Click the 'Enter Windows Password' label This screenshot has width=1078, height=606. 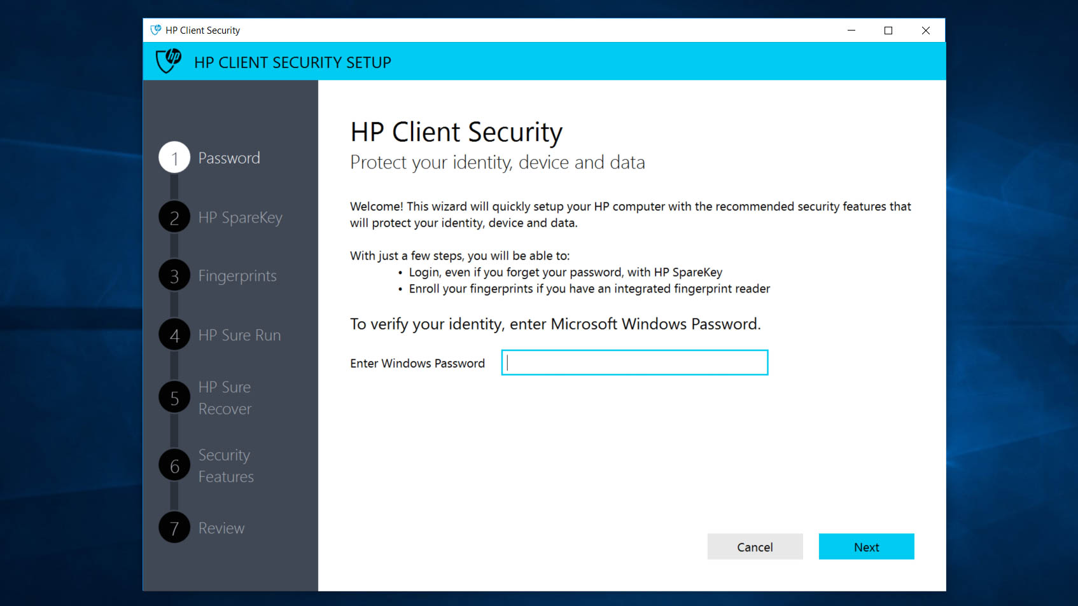(x=417, y=363)
